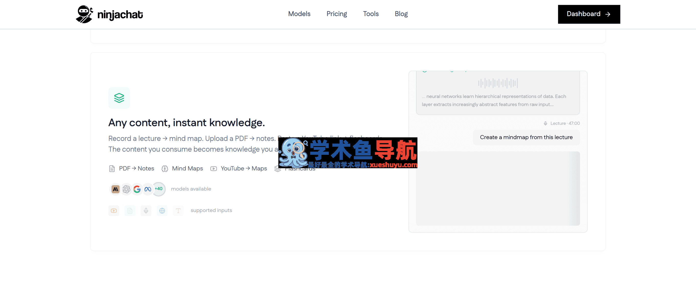Image resolution: width=696 pixels, height=306 pixels.
Task: Choose the microphone supported input icon
Action: 146,210
